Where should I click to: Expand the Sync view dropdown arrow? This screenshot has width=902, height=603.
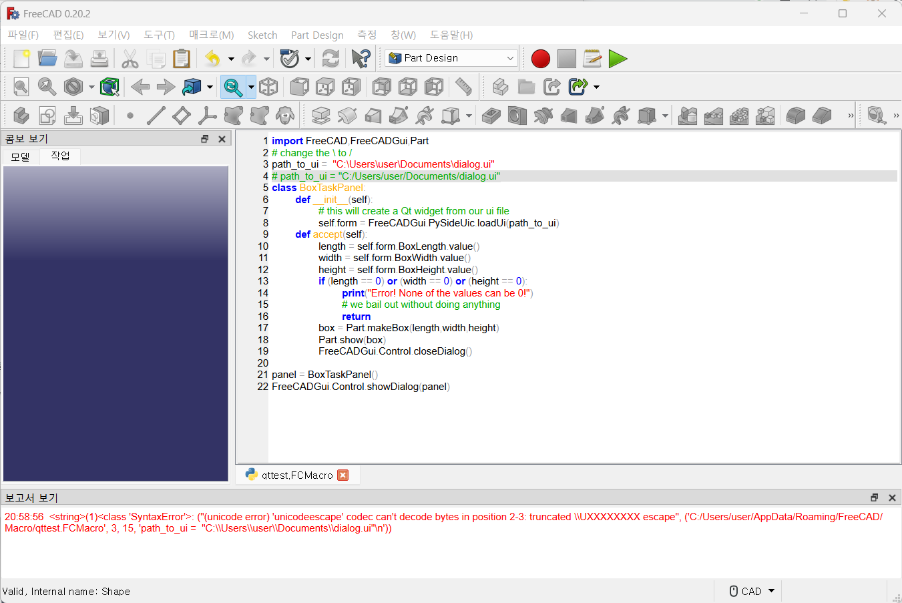click(251, 87)
